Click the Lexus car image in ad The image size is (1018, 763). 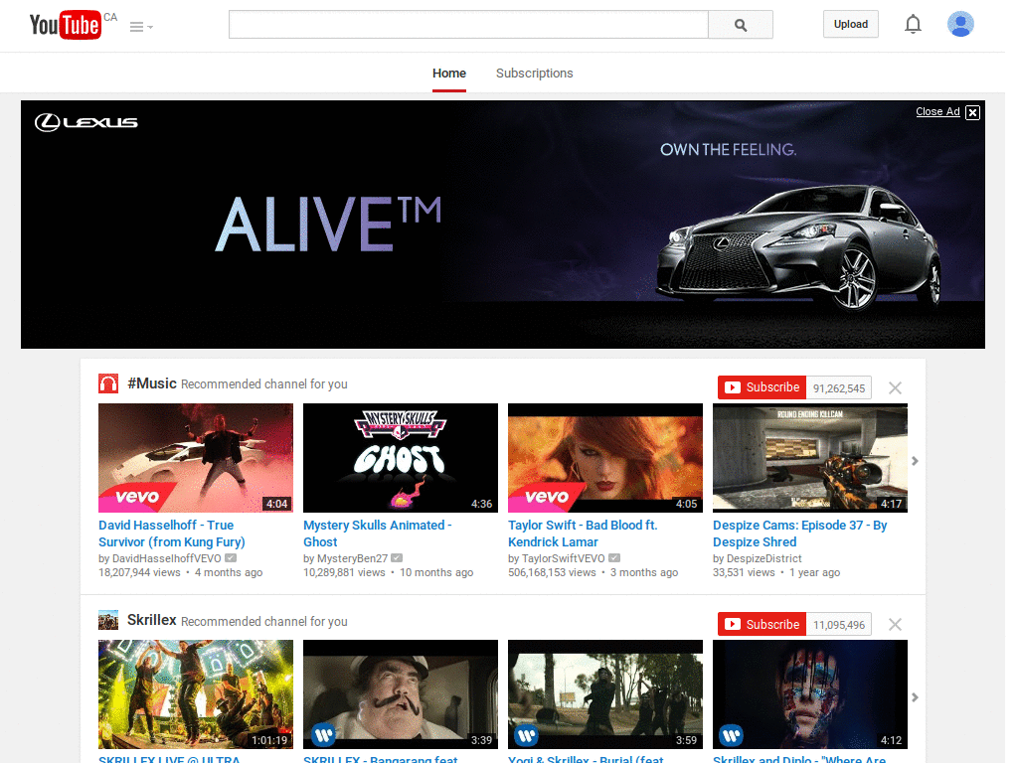click(796, 246)
